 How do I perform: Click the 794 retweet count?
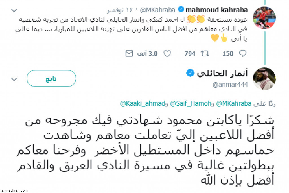point(190,53)
